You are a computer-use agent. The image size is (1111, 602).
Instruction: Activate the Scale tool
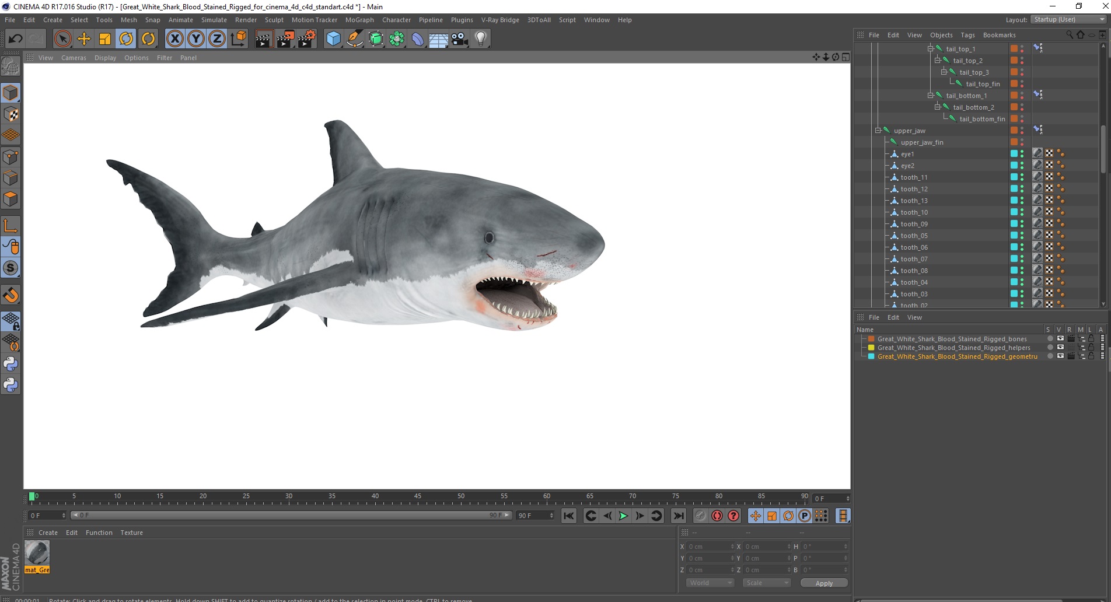point(105,39)
